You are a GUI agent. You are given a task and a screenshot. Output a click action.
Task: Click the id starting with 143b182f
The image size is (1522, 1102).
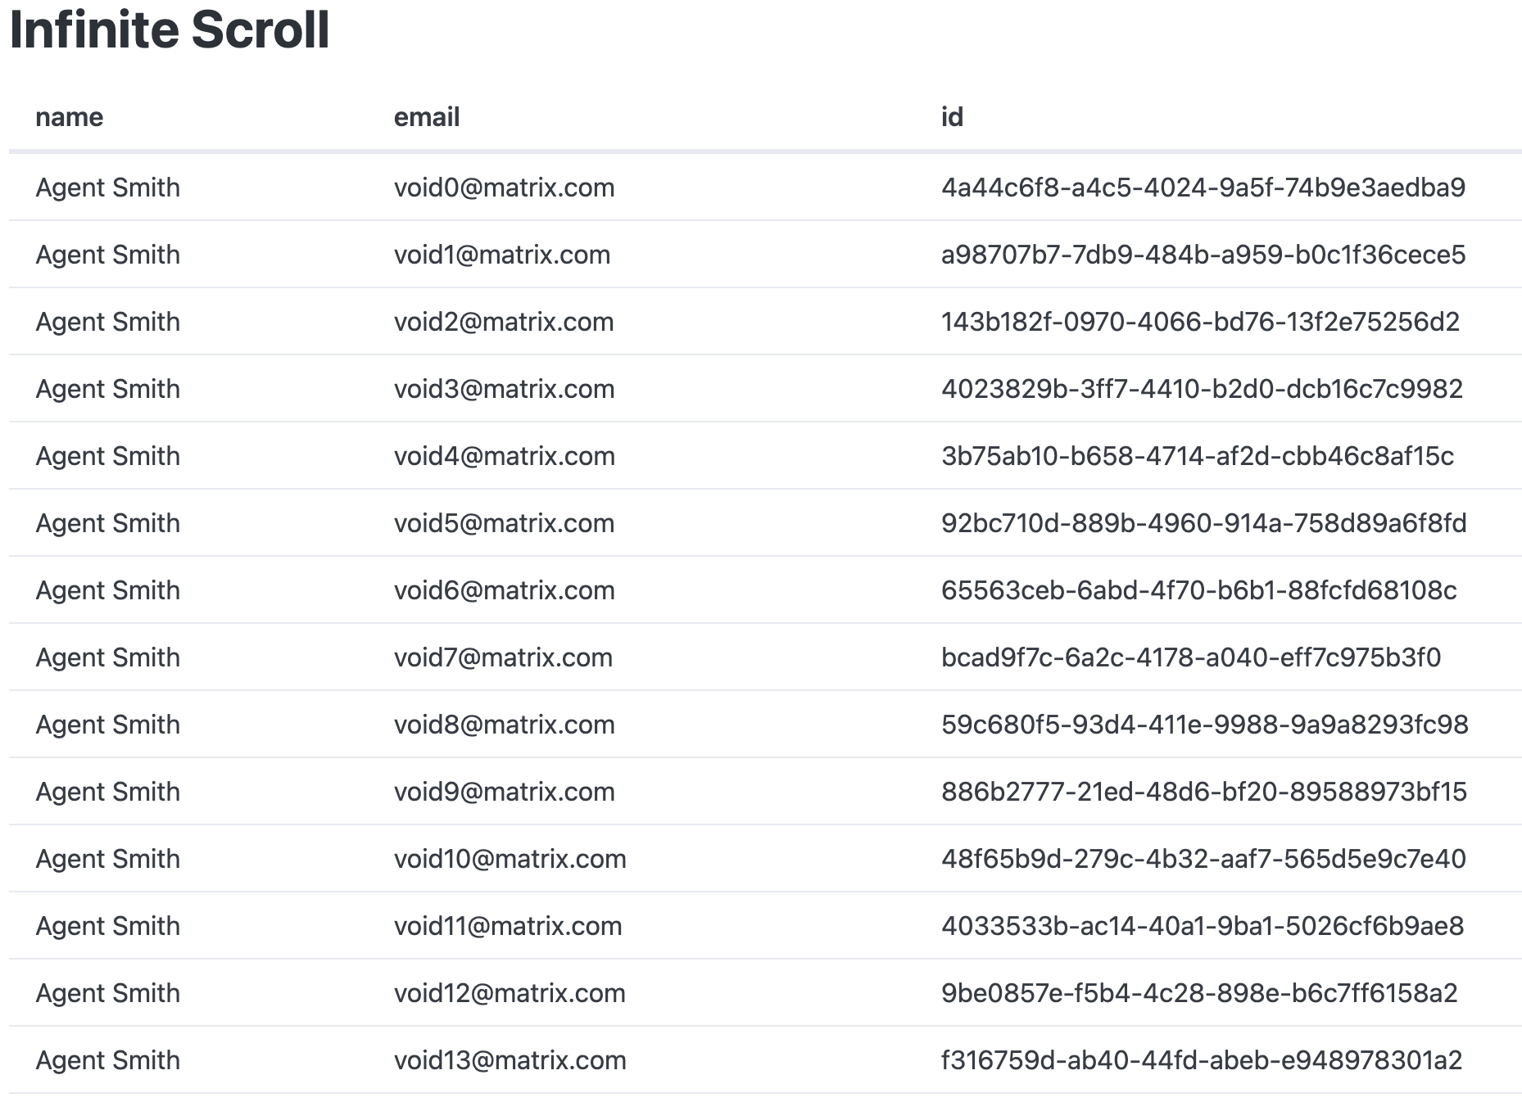[1200, 322]
